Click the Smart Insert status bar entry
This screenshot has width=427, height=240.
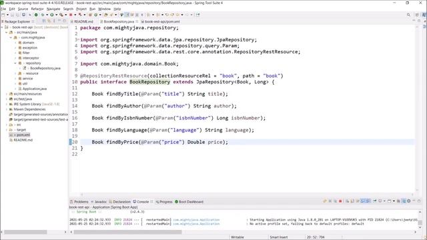point(279,237)
